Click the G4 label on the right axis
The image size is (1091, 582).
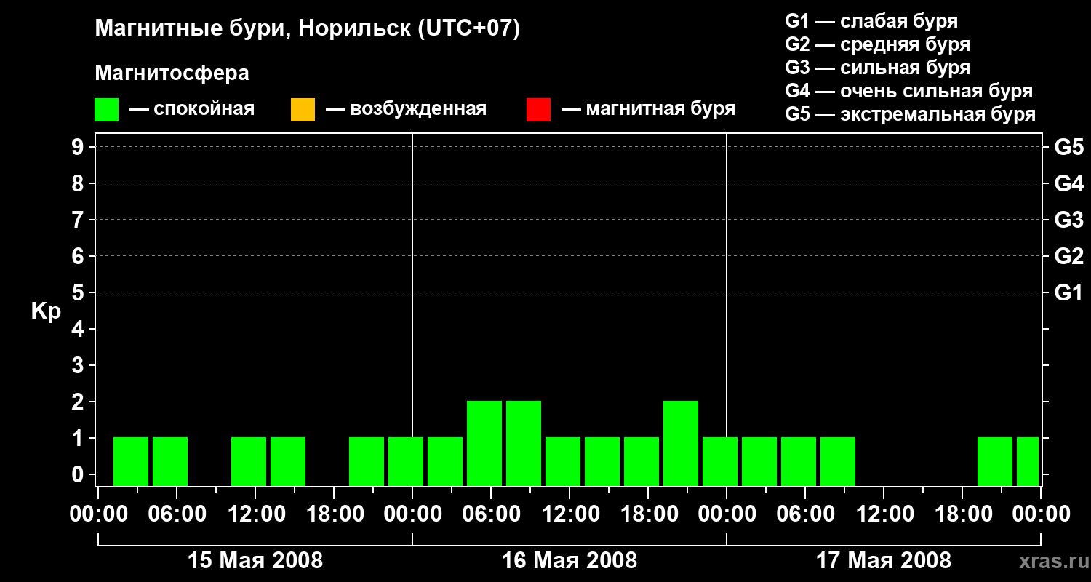(1068, 183)
